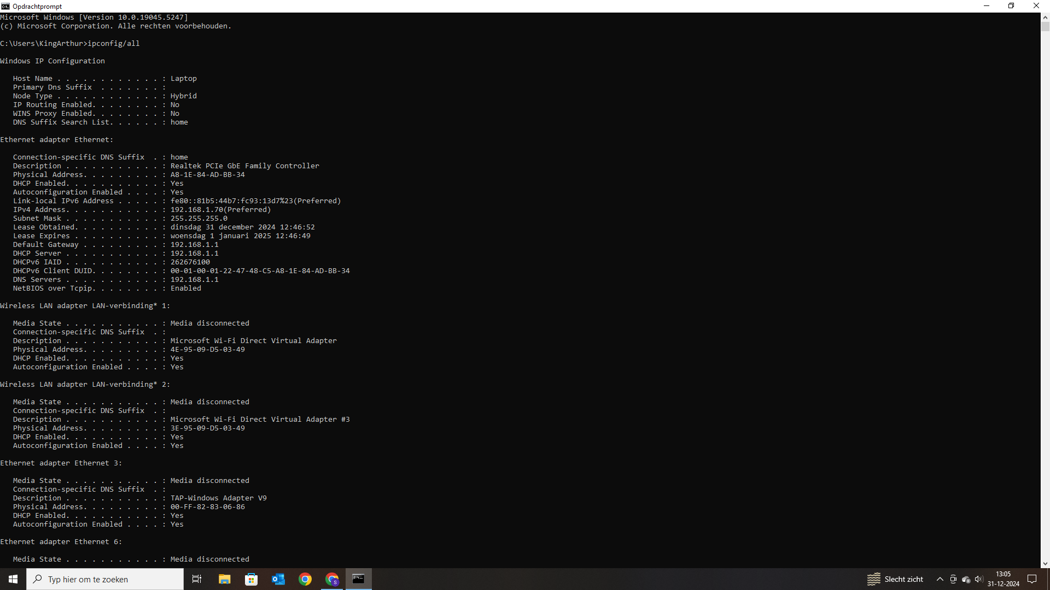The image size is (1050, 590).
Task: Click the Microsoft Corporation copyright line
Action: pos(116,26)
